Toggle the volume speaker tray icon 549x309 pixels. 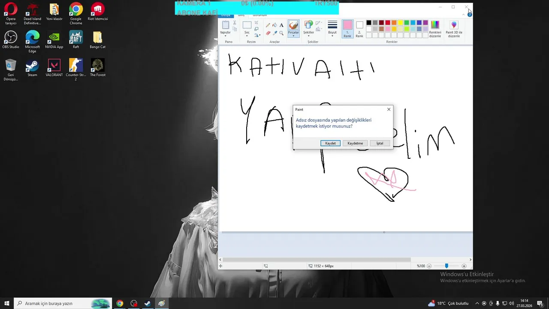511,303
